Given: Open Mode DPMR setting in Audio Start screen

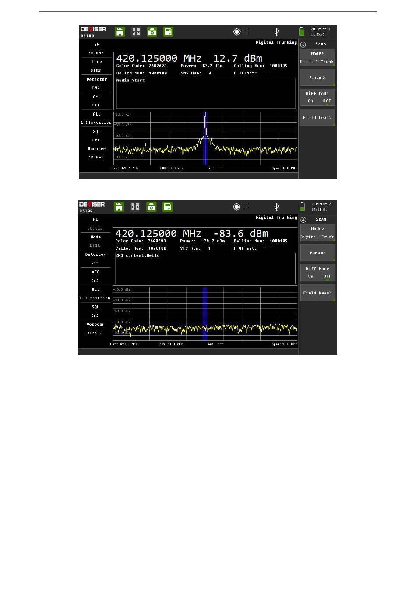Looking at the screenshot, I should point(96,66).
